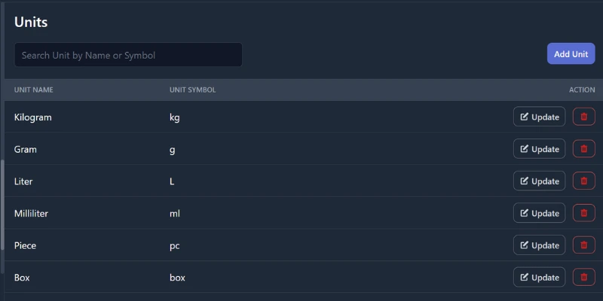
Task: Delete the Box unit via trash icon
Action: coord(583,277)
